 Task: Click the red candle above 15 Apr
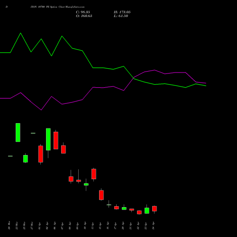coord(101,195)
